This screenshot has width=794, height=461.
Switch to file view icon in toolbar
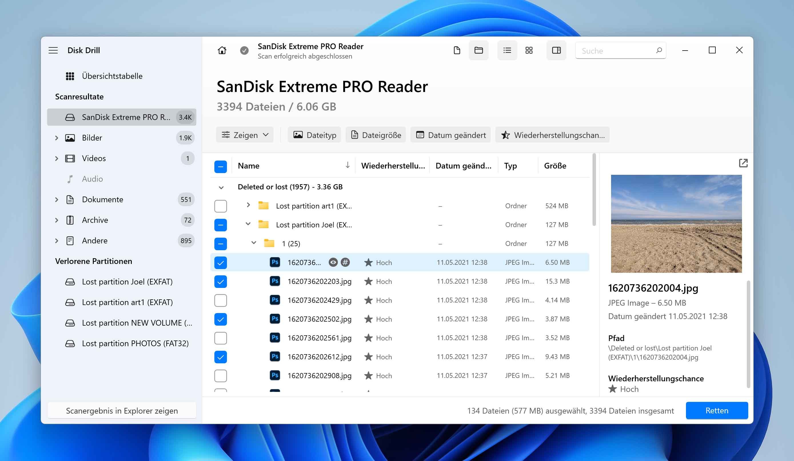pos(457,50)
